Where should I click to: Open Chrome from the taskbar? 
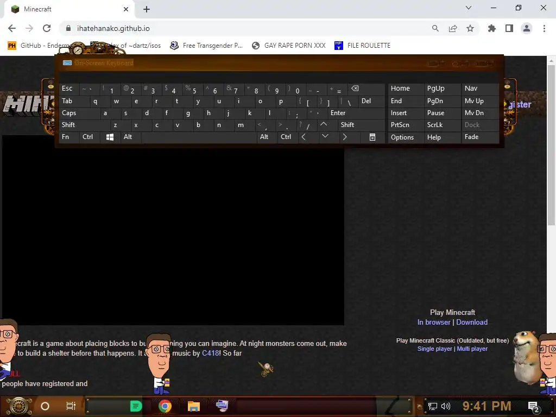[x=165, y=406]
